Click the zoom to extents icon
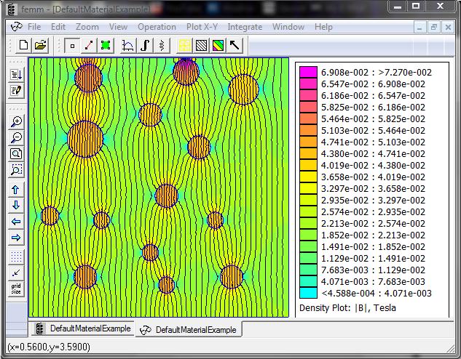Viewport: 461px width, 359px height. pyautogui.click(x=16, y=153)
